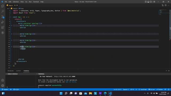Viewport: 171px width, 96px height.
Task: Click the Spaces: 2 indentation setting
Action: tap(126, 90)
